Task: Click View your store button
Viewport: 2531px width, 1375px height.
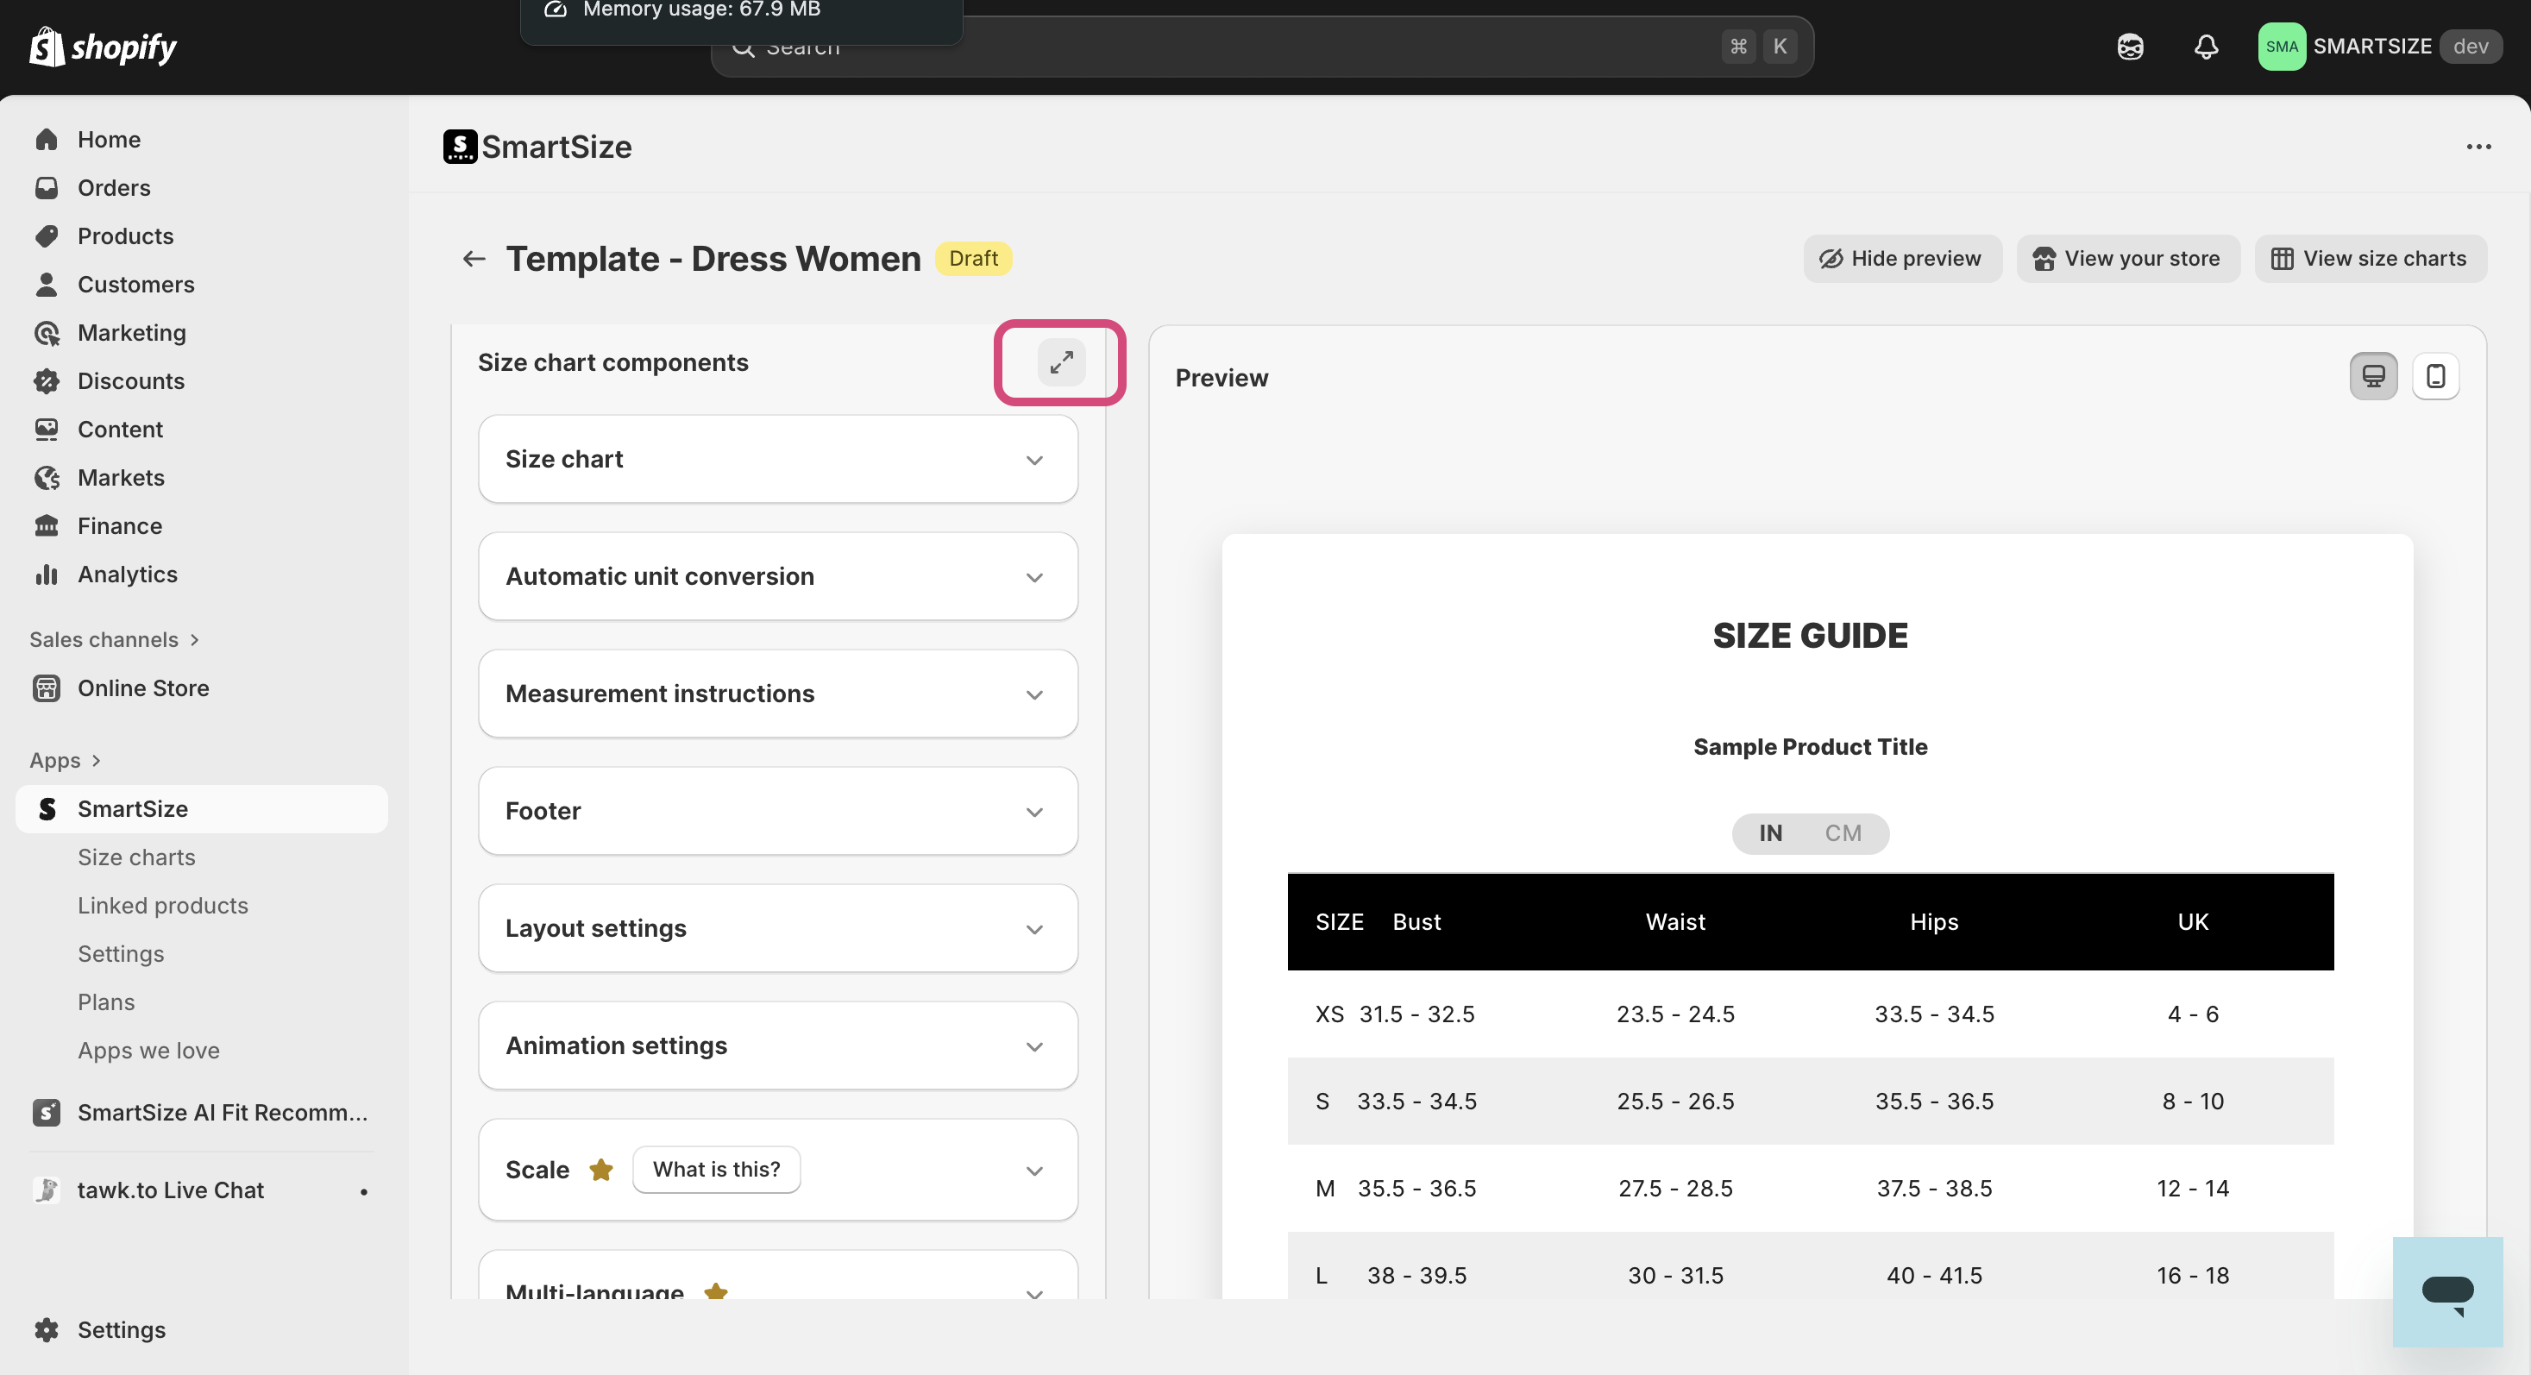Action: click(x=2127, y=258)
